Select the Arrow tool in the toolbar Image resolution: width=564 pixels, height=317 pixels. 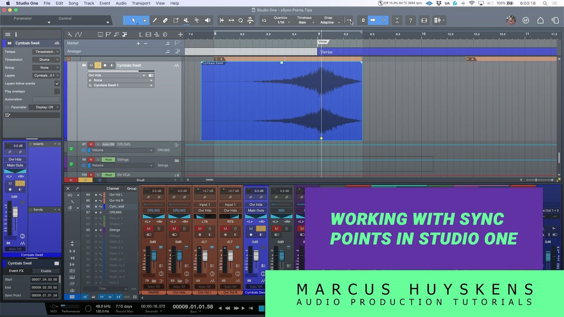tap(134, 20)
